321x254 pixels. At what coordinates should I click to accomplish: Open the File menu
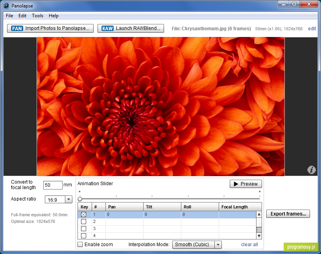(9, 16)
